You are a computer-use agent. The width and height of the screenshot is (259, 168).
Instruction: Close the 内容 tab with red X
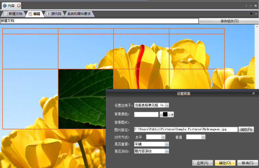pyautogui.click(x=19, y=6)
